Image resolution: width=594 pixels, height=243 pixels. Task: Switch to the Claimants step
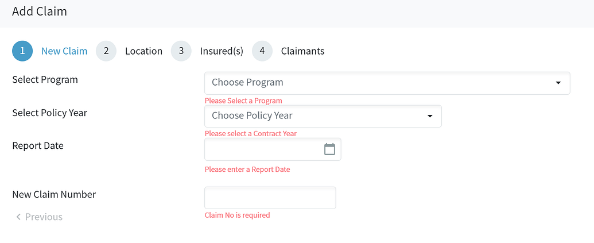(302, 51)
